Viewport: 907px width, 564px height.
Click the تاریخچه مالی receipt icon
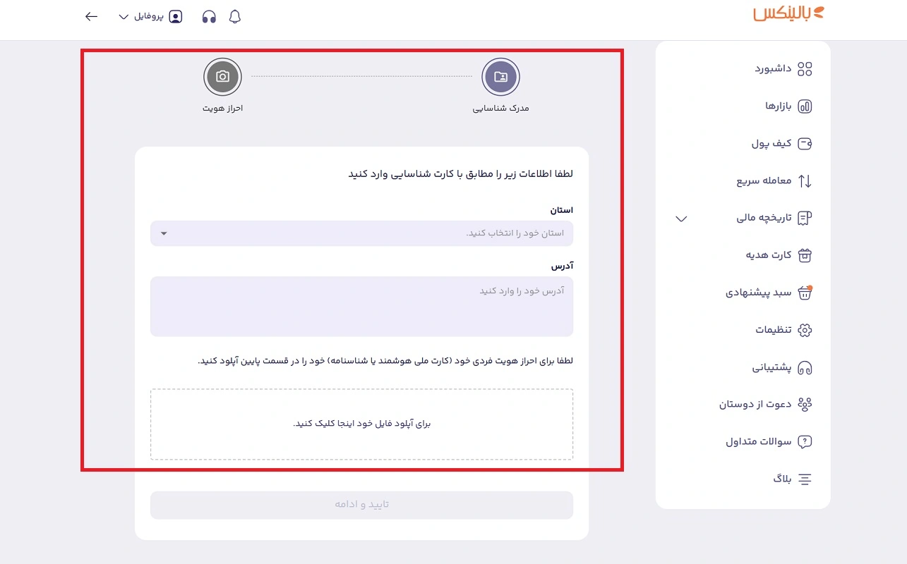[x=805, y=219]
